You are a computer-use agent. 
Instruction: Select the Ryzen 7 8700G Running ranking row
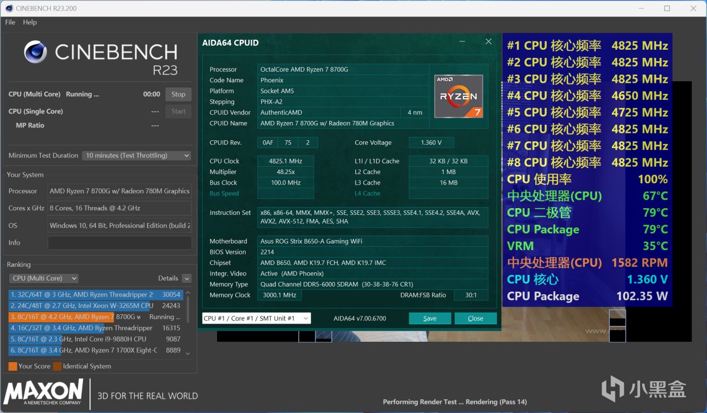pos(96,317)
